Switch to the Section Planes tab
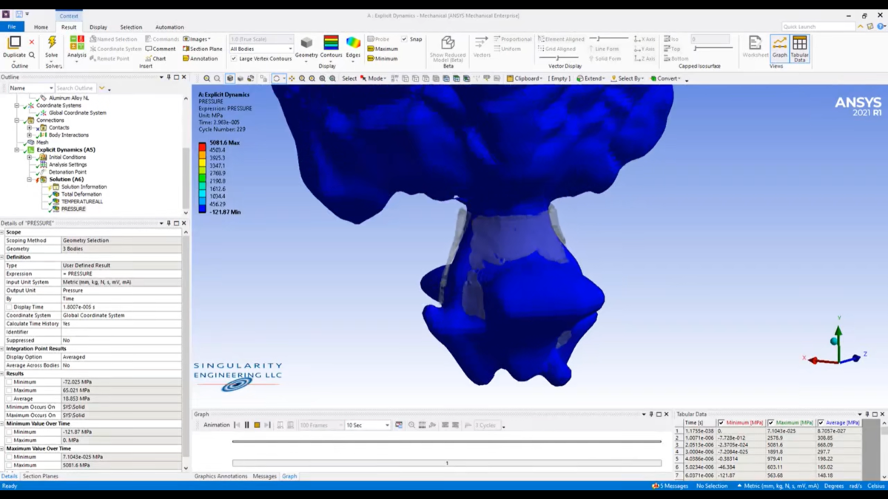The image size is (888, 499). coord(41,476)
